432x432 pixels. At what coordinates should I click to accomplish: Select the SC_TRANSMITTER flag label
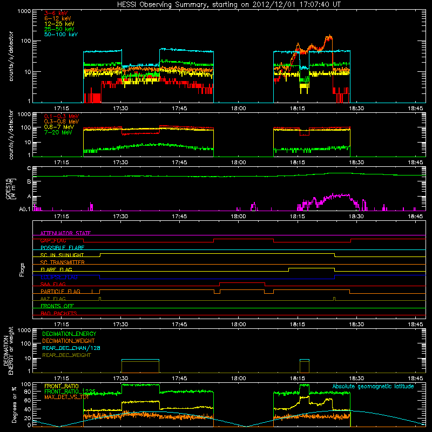point(63,262)
